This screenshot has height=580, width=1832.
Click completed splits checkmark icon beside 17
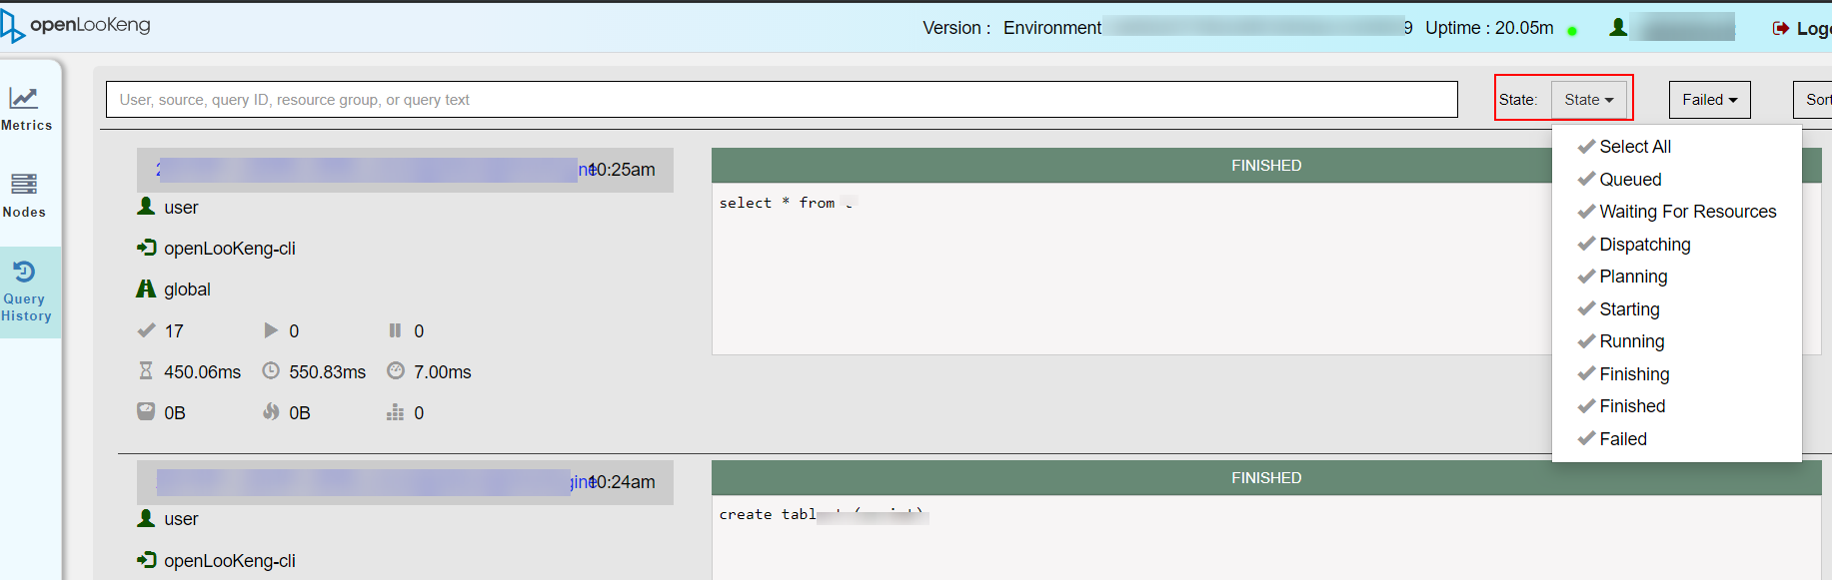click(146, 330)
